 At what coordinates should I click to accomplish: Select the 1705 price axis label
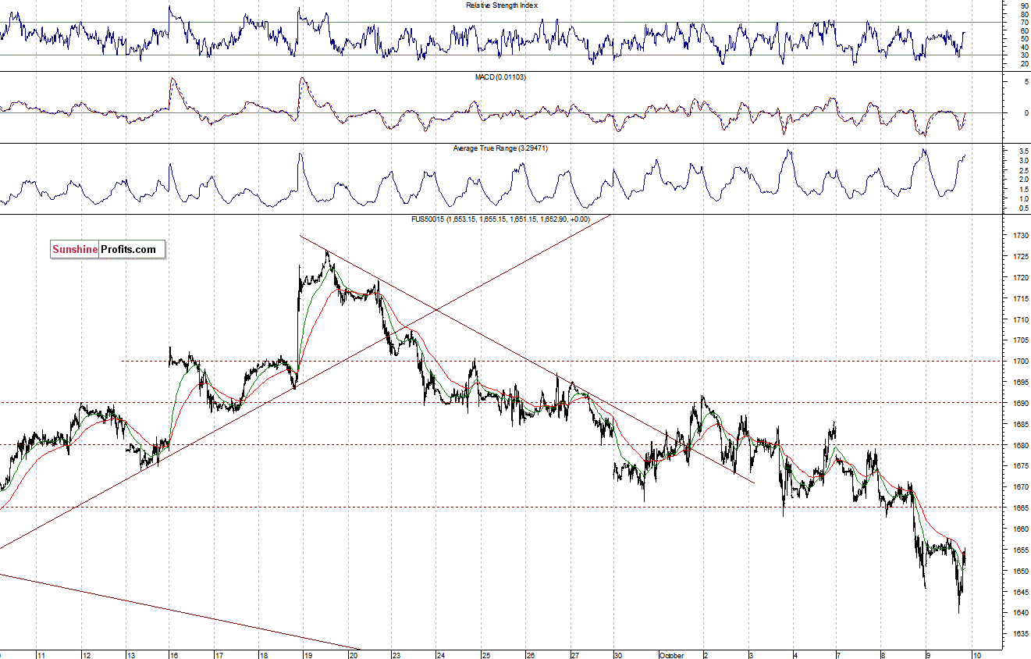[1022, 340]
